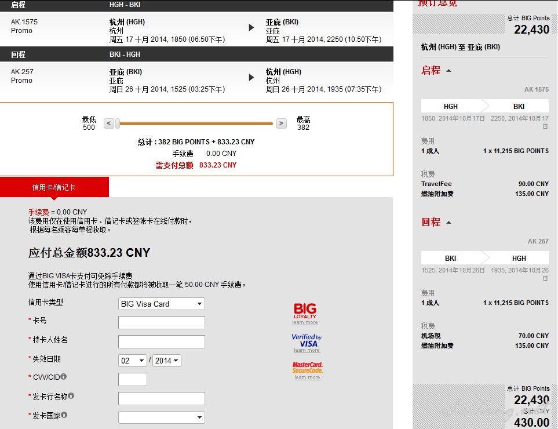
Task: Click the summary BKI to HGH route bar
Action: tap(484, 258)
